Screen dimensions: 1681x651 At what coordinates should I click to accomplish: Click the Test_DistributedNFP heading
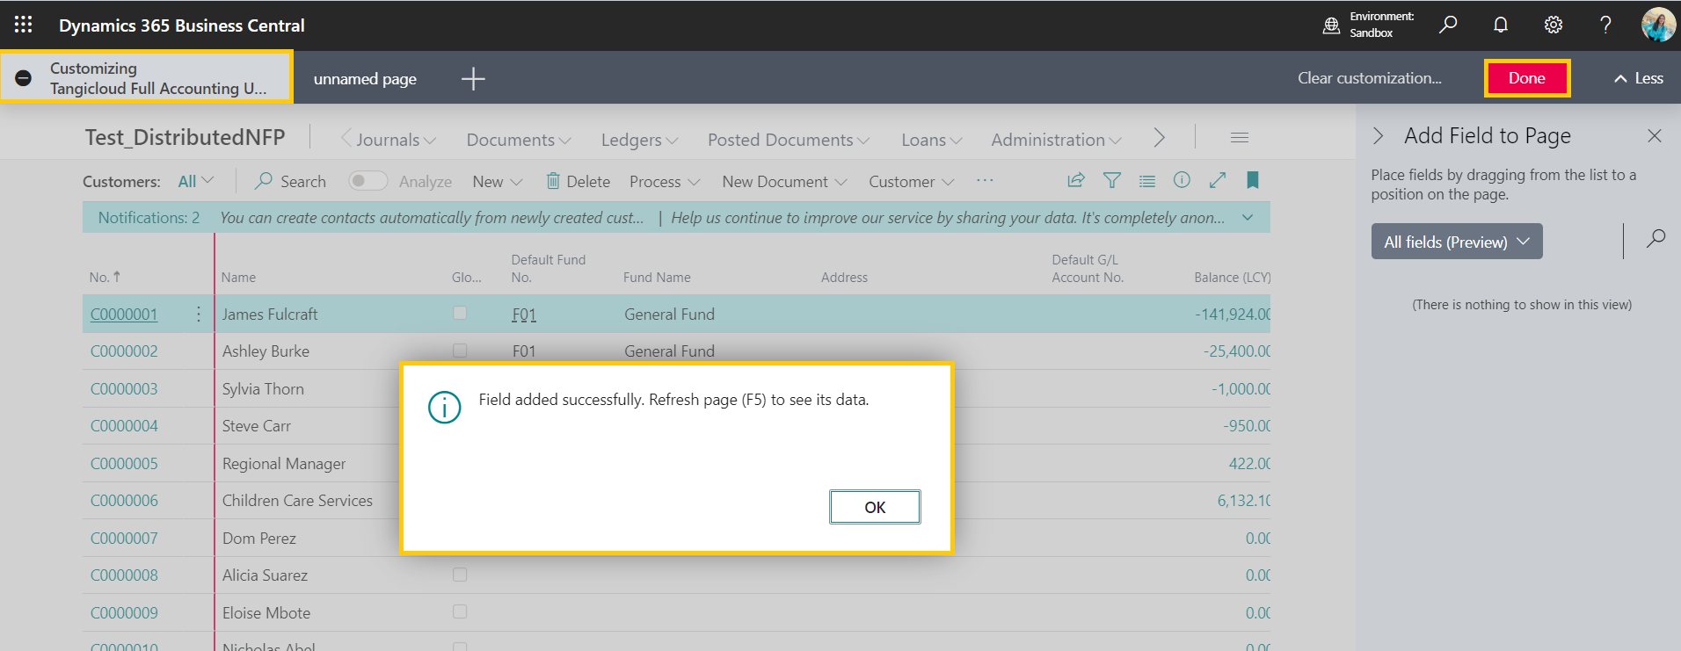pyautogui.click(x=185, y=138)
